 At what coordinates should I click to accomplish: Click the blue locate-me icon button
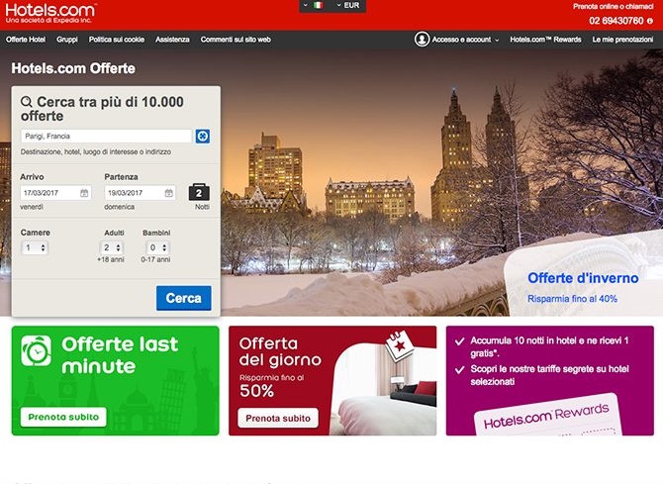click(203, 137)
